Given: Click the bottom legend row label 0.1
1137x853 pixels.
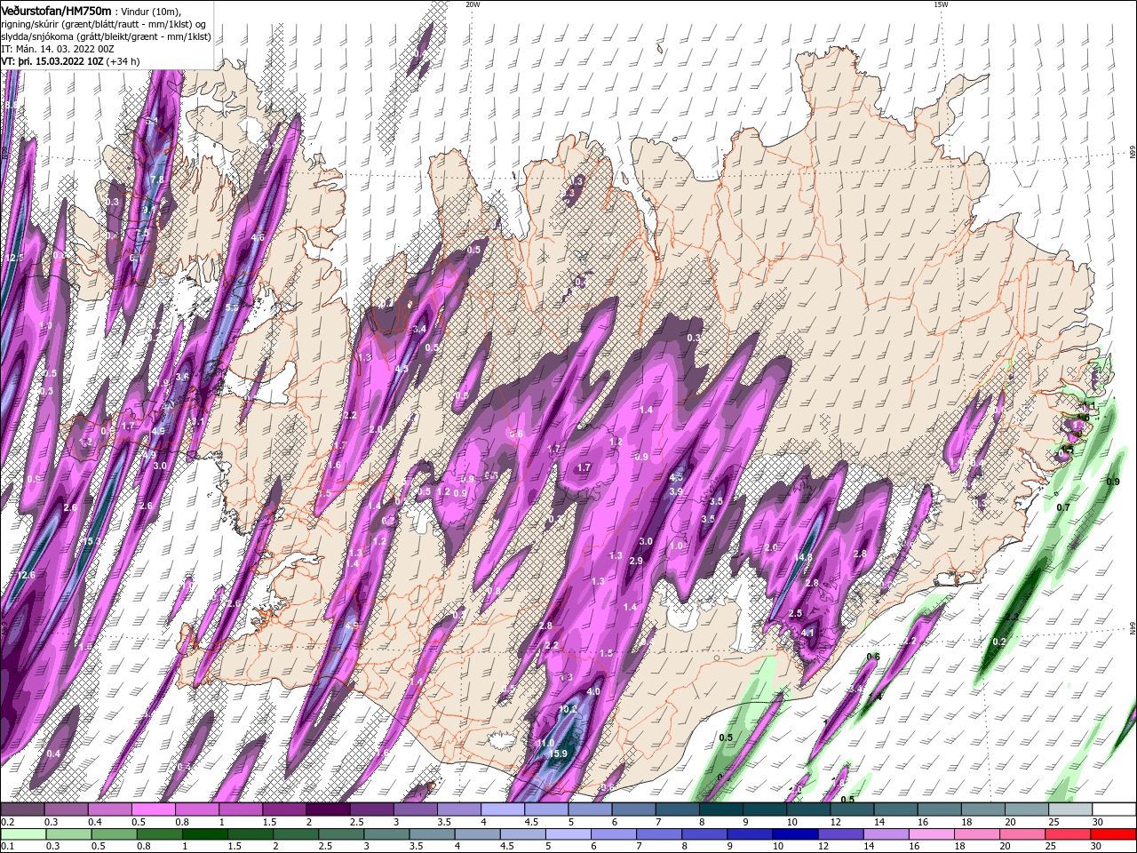Looking at the screenshot, I should click(8, 847).
